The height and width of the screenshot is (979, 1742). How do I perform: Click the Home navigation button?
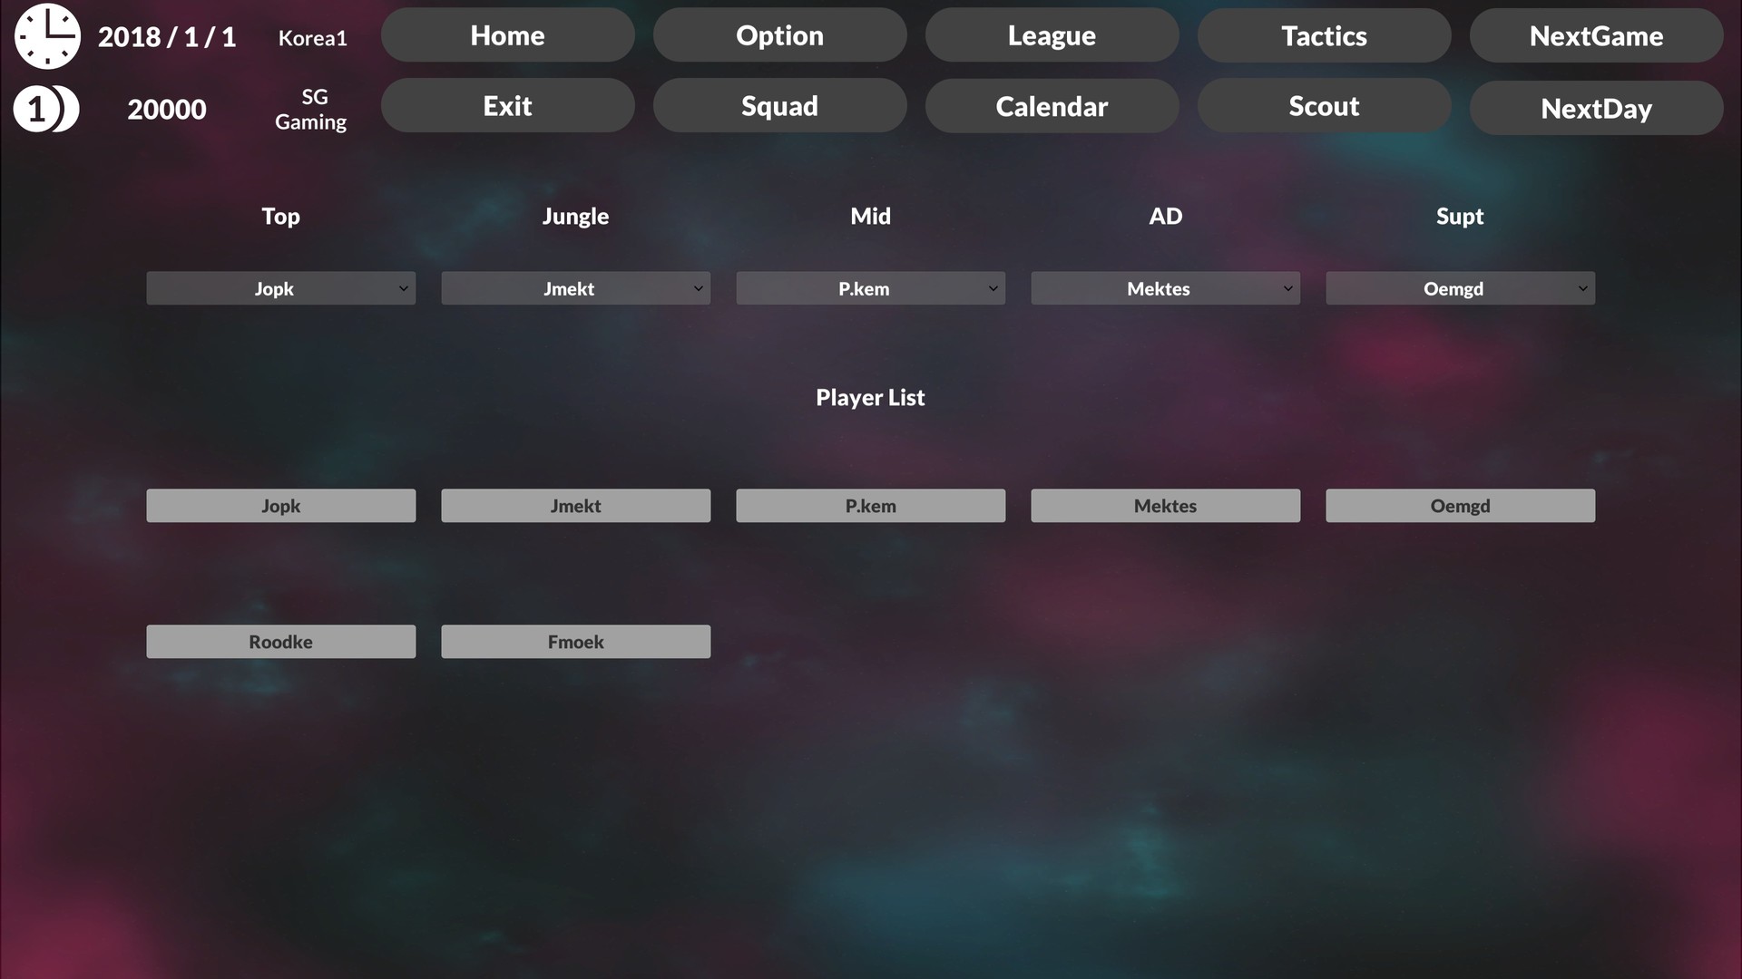pos(507,36)
